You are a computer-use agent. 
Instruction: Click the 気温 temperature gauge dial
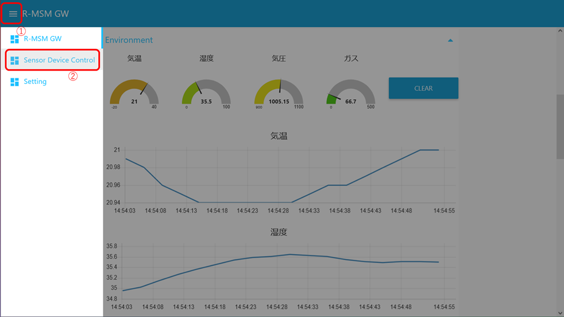(x=134, y=92)
